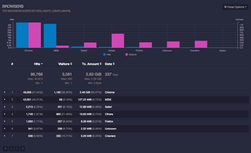Image resolution: width=251 pixels, height=153 pixels.
Task: Expand the Crawlers row arrow
Action: pyautogui.click(x=5, y=136)
